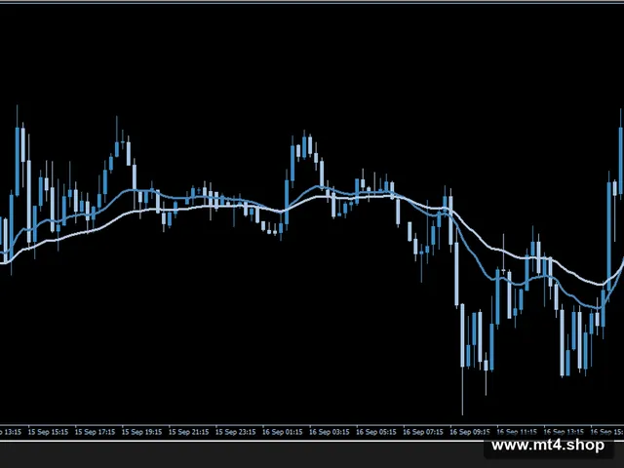Select the '16 Sep 01:15' time axis label
The height and width of the screenshot is (468, 624).
pos(283,432)
